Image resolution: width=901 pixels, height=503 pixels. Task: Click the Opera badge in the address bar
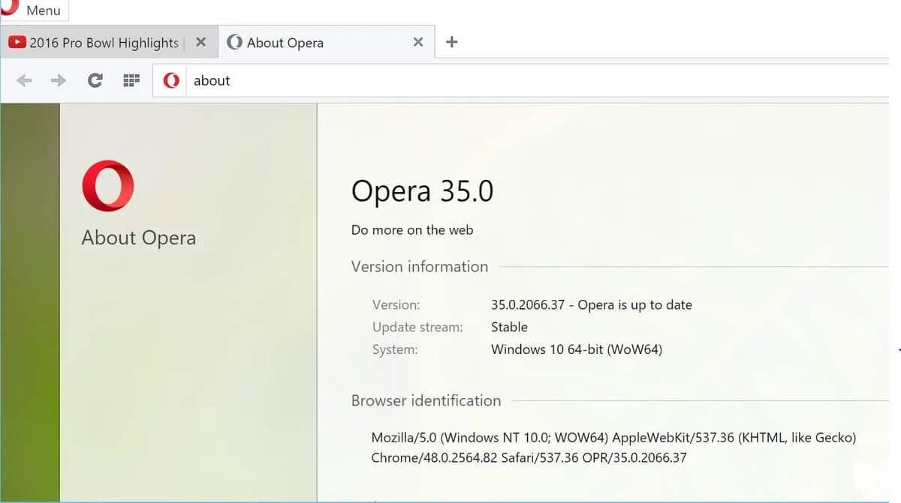[170, 80]
